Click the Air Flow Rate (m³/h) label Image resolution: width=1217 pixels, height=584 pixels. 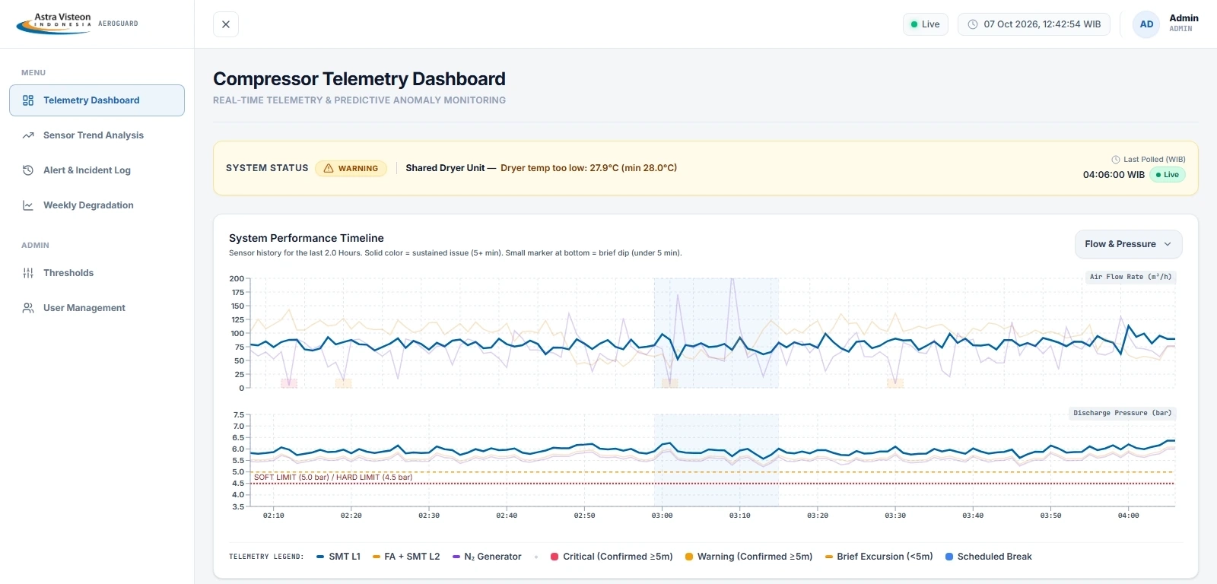[x=1130, y=277]
